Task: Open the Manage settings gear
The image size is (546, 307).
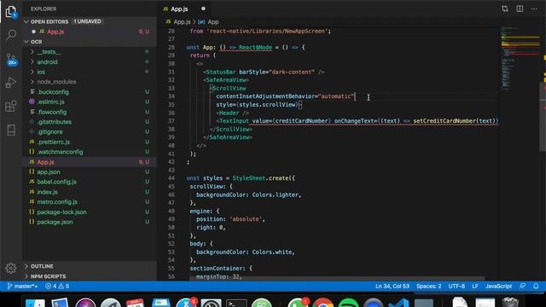Action: tap(11, 268)
